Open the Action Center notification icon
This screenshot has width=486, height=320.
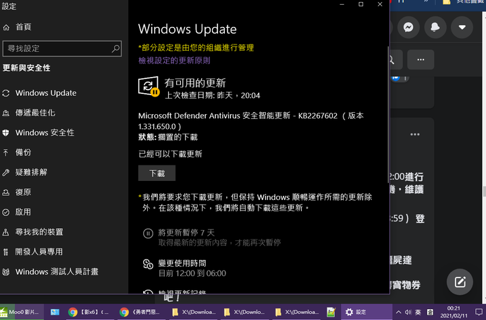click(x=479, y=312)
